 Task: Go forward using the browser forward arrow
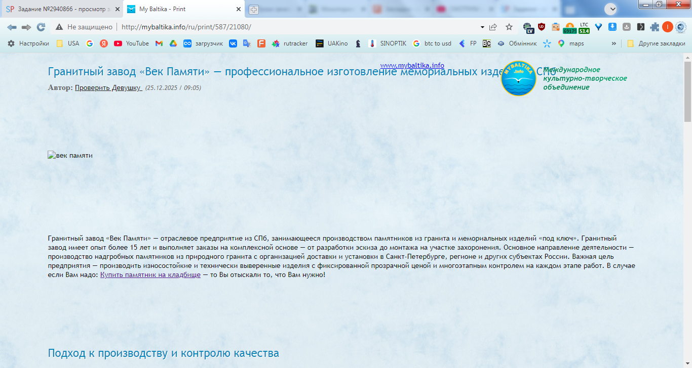(x=26, y=27)
